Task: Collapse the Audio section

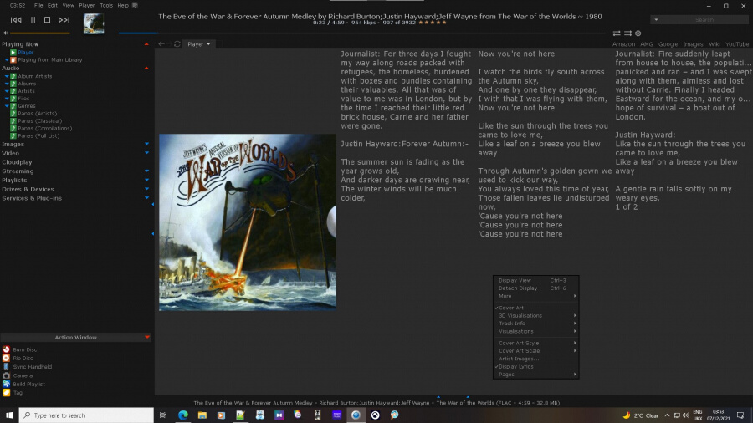Action: [x=146, y=68]
